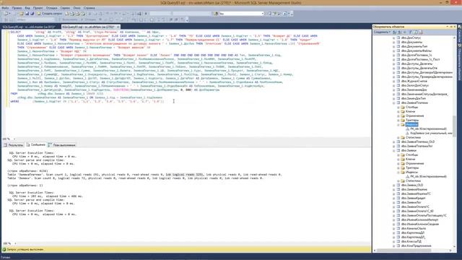Click the dbo.ИменаКолонокИмпорт table icon
The height and width of the screenshot is (260, 462).
[x=398, y=220]
